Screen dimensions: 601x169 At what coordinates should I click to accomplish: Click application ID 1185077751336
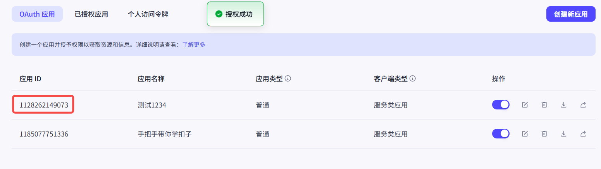(x=44, y=134)
